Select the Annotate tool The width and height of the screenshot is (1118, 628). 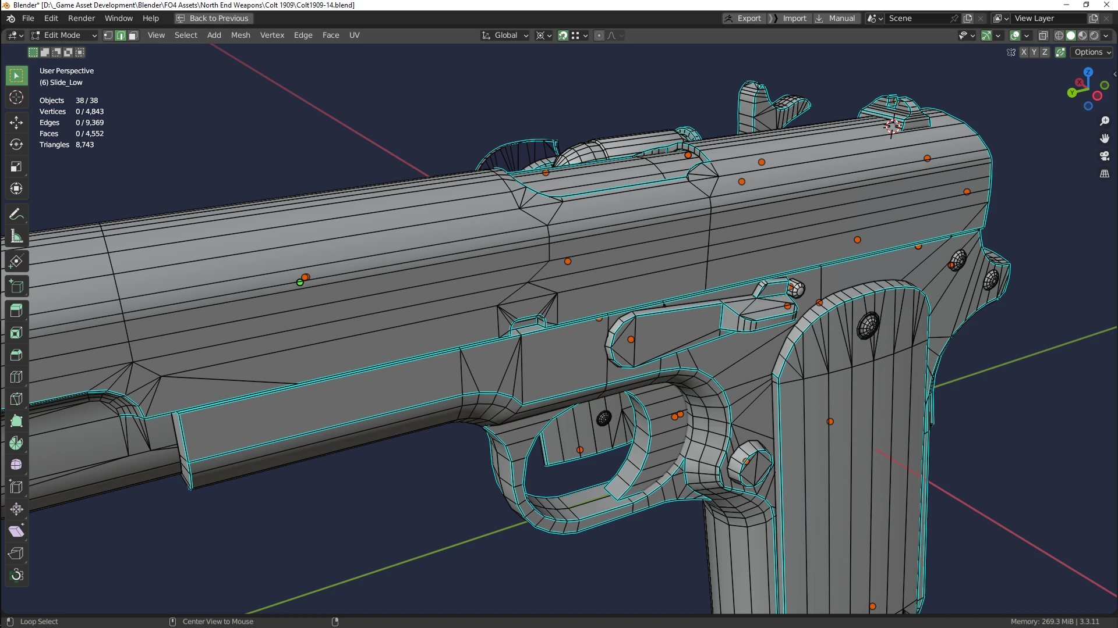pos(16,215)
